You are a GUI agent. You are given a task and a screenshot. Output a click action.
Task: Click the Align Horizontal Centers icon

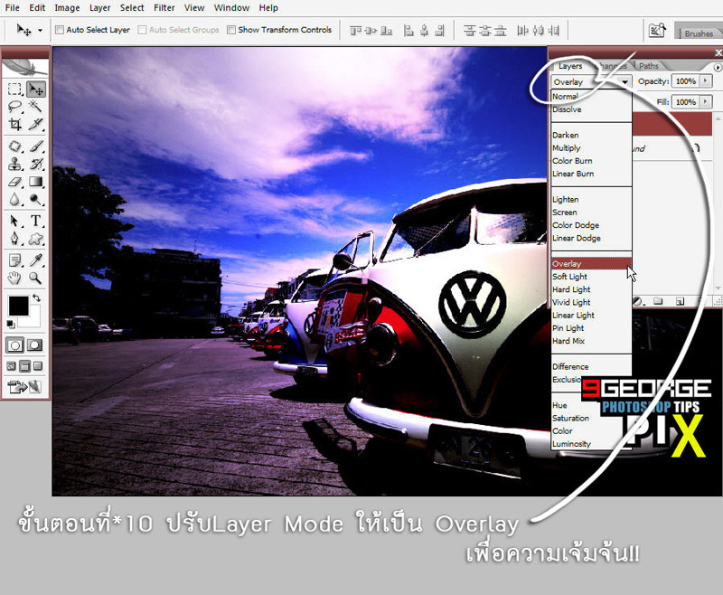click(x=424, y=31)
